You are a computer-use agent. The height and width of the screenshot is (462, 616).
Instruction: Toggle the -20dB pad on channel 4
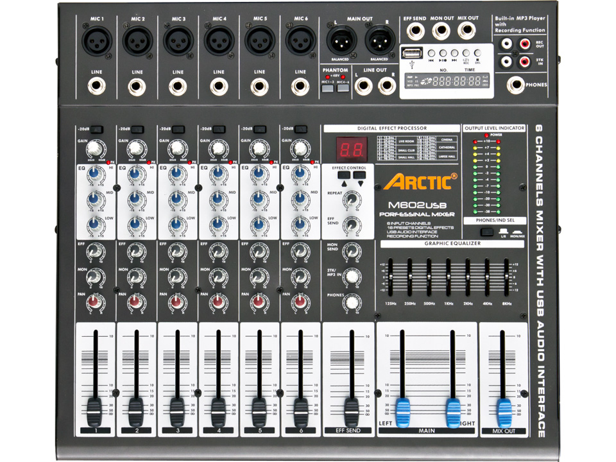(219, 129)
